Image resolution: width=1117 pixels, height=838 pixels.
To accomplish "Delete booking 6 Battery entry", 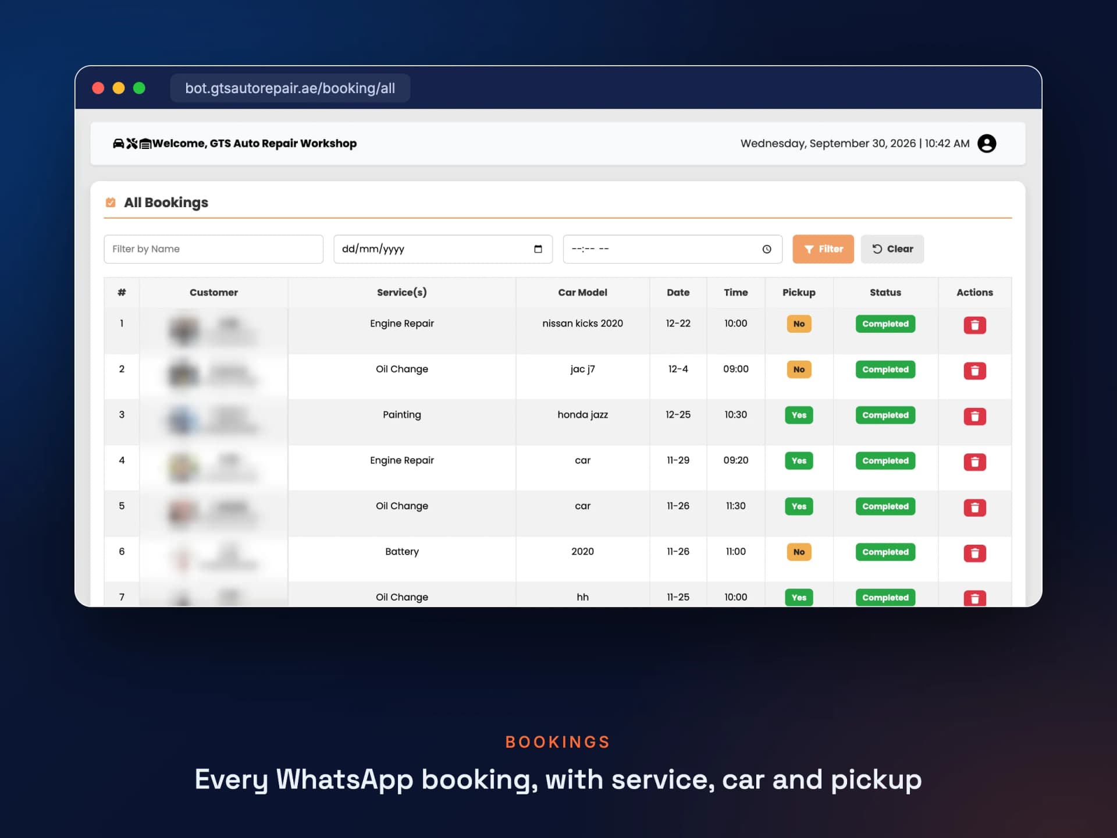I will click(974, 553).
